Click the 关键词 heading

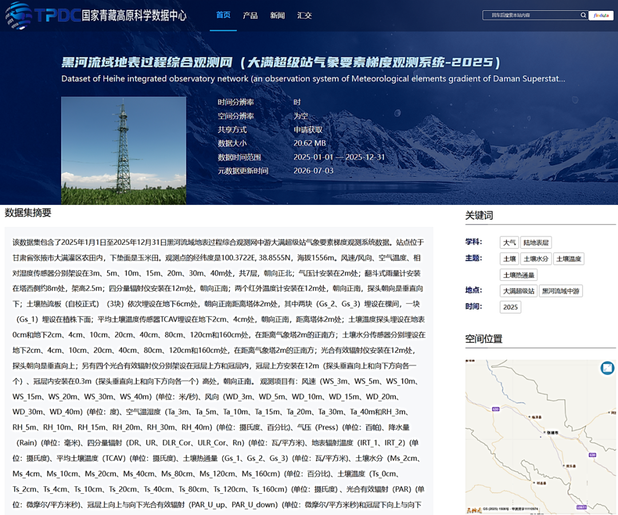[479, 215]
